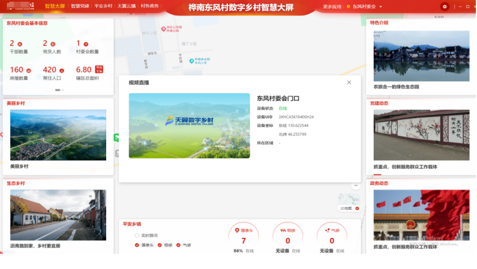Click the 干部数量 count icon
Screen dimensions: 477x269
click(20, 44)
